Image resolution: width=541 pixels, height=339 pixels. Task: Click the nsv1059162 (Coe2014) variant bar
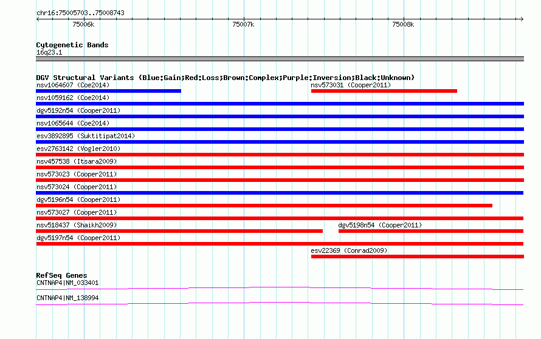(x=280, y=104)
